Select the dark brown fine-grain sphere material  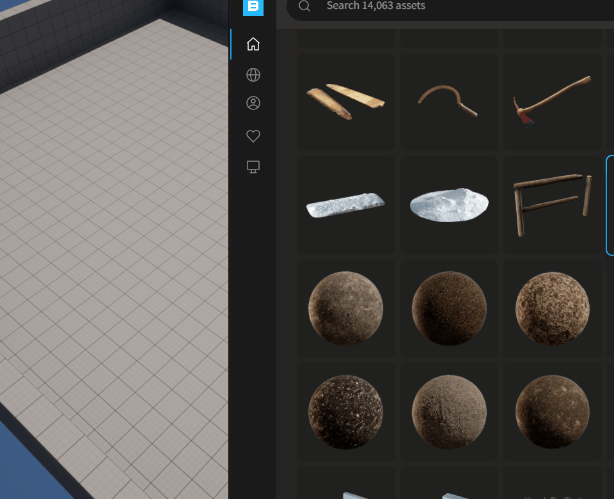[449, 308]
